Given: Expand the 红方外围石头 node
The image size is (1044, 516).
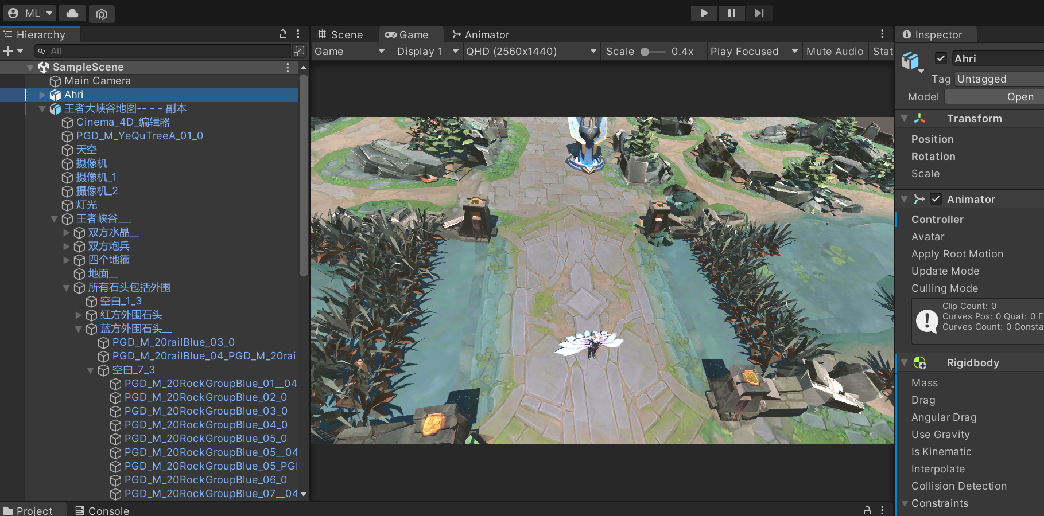Looking at the screenshot, I should (x=78, y=315).
